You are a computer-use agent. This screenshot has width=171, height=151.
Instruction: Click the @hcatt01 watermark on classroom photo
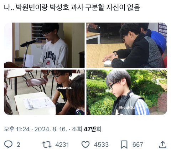pos(64,88)
